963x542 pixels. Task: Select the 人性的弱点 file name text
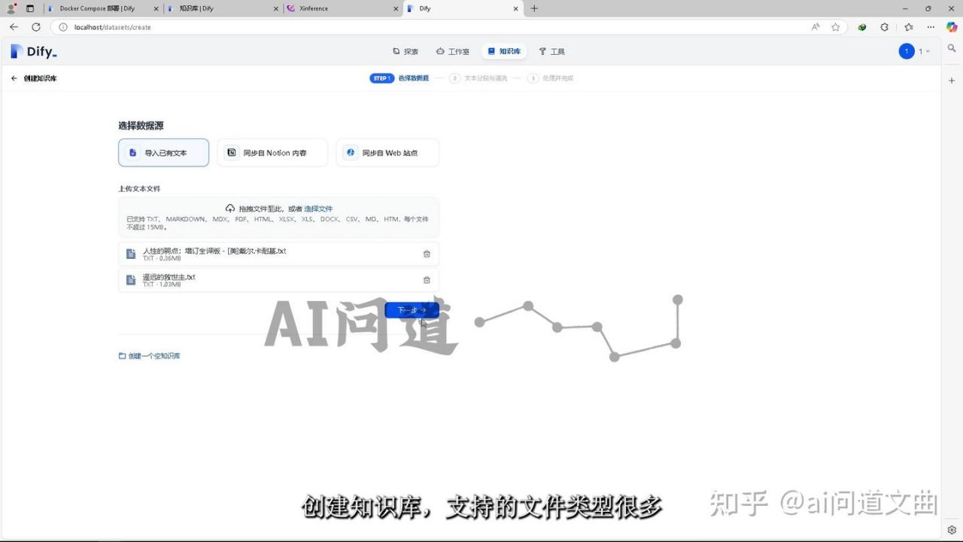point(214,251)
